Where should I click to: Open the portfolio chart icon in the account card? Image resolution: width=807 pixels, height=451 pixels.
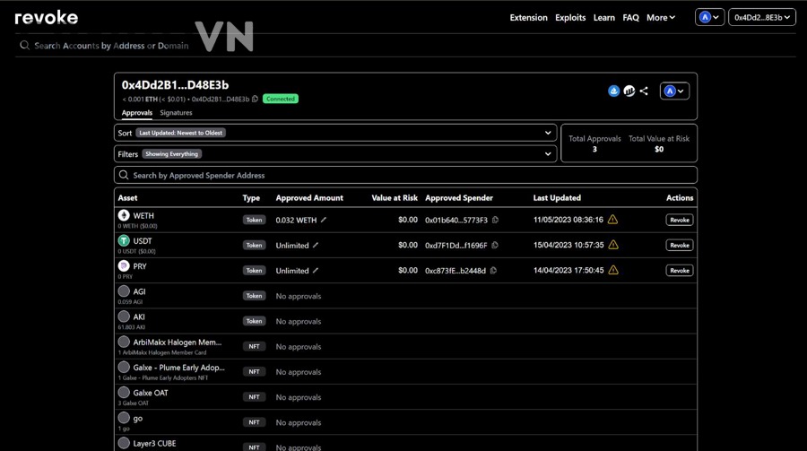pos(629,91)
